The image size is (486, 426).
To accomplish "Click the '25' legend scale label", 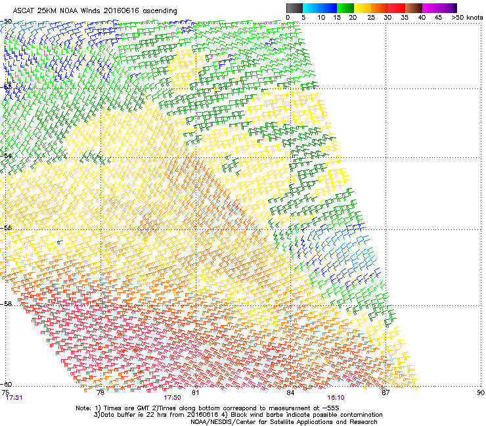I will (x=371, y=18).
